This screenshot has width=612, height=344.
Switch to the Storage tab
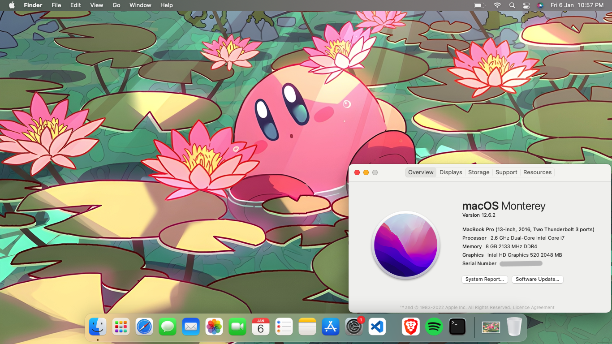(479, 172)
